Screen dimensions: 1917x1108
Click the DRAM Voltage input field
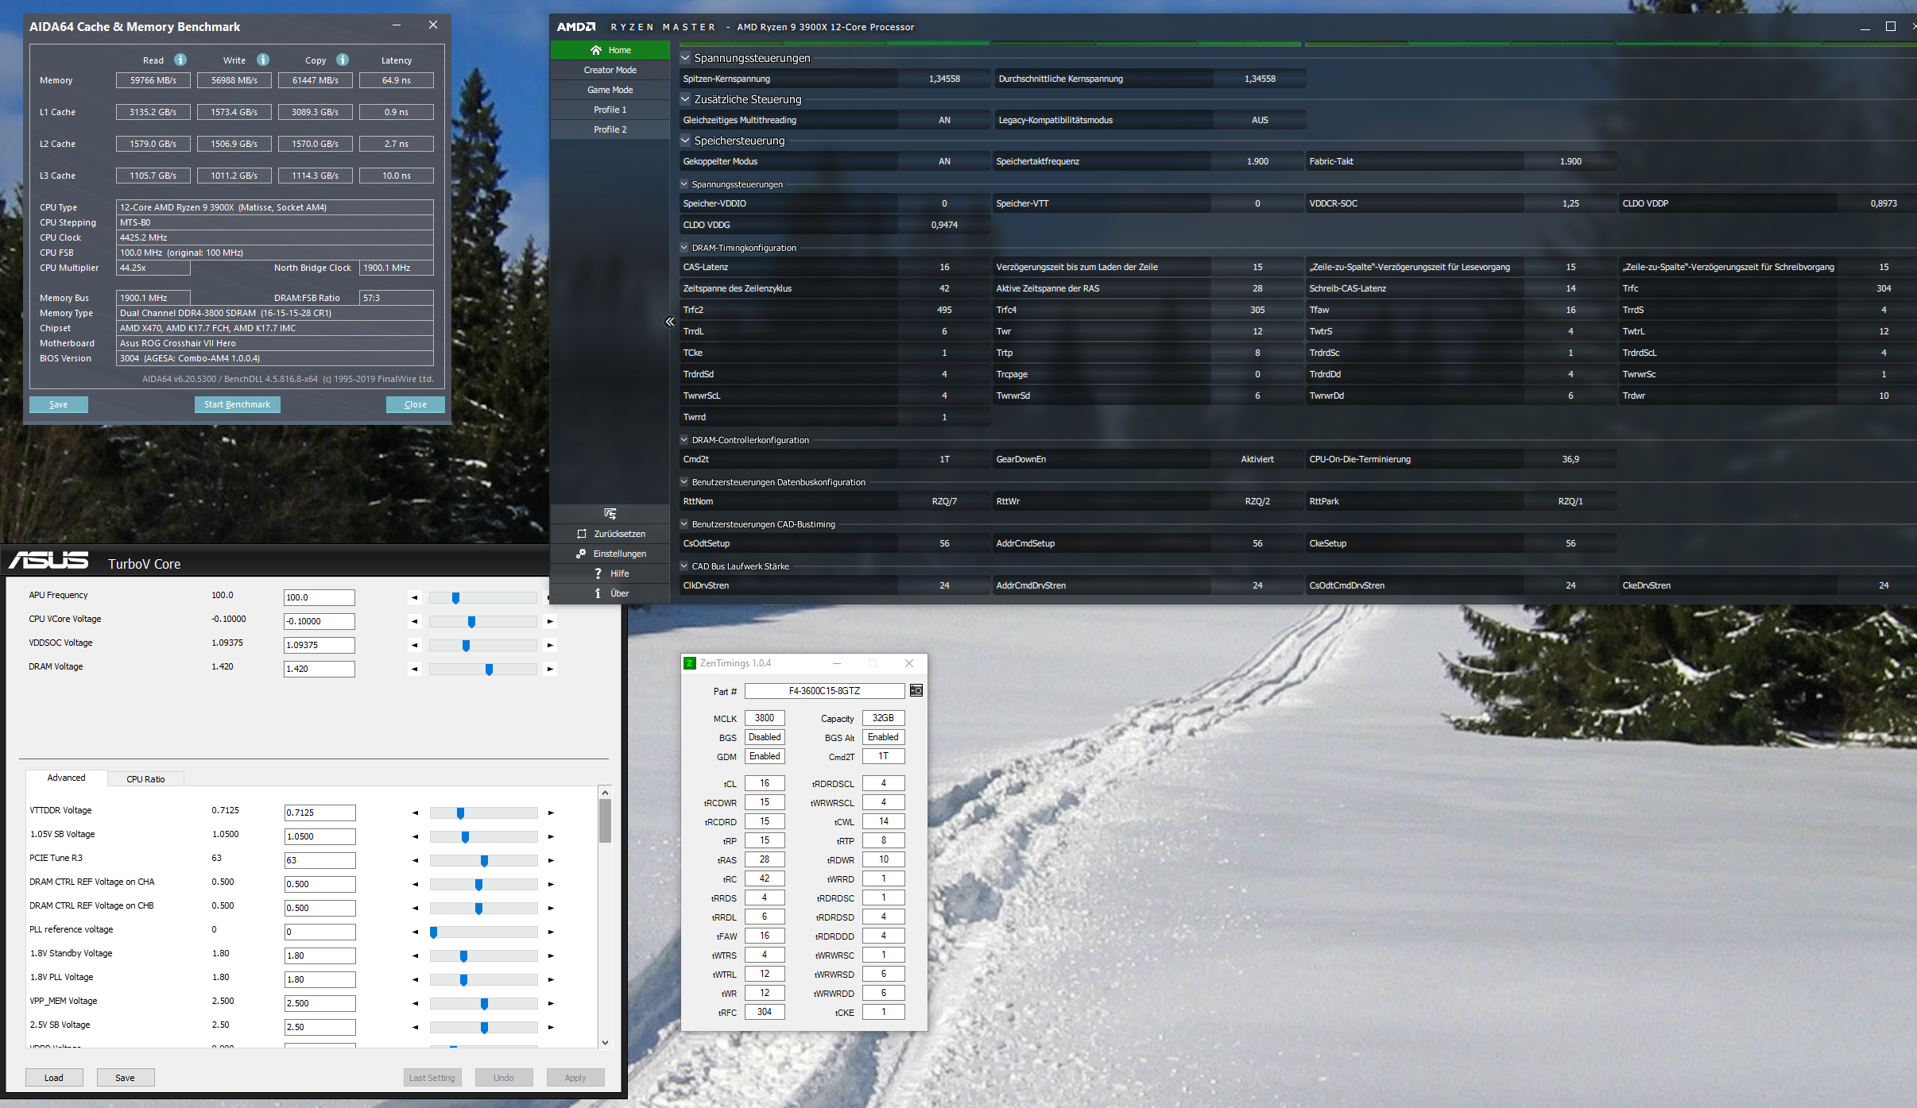pos(319,669)
